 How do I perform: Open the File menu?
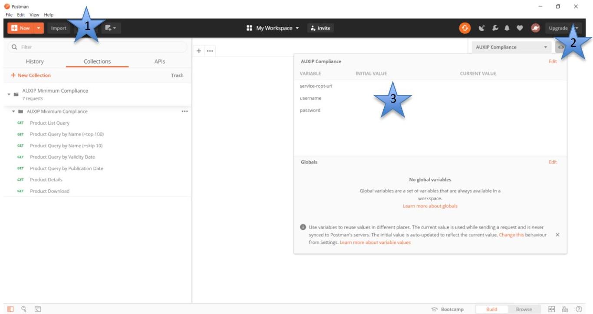9,15
